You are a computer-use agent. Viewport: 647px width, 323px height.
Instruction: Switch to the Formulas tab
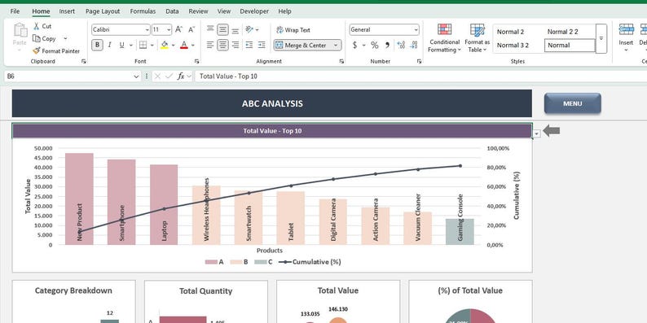pyautogui.click(x=143, y=11)
